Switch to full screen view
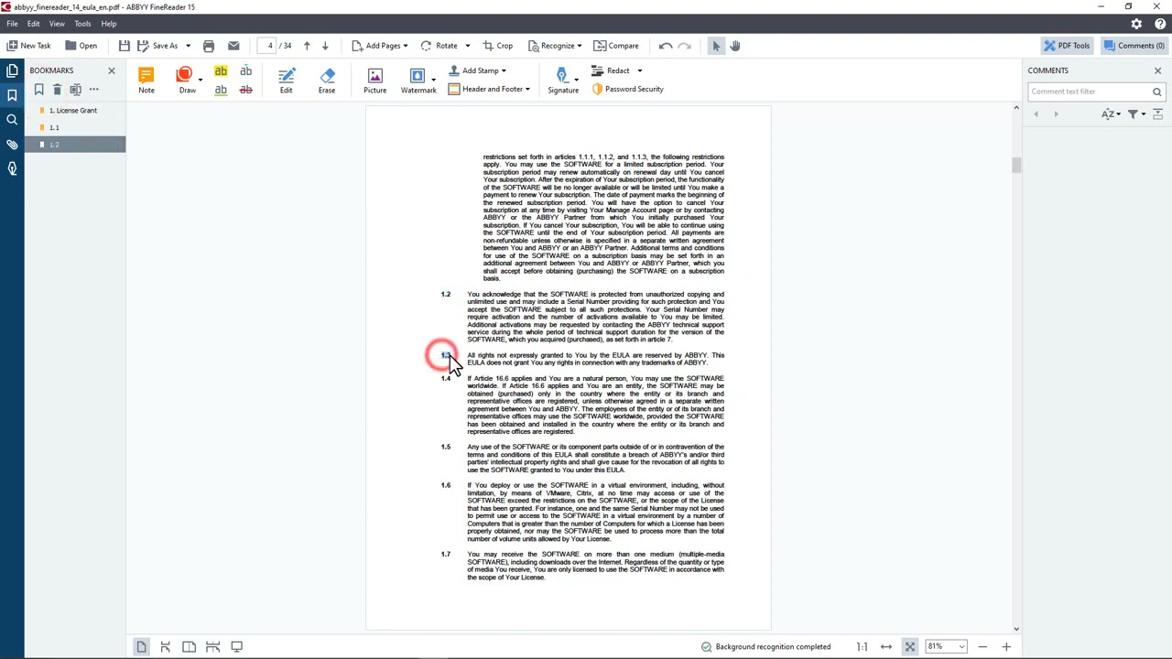 236,647
